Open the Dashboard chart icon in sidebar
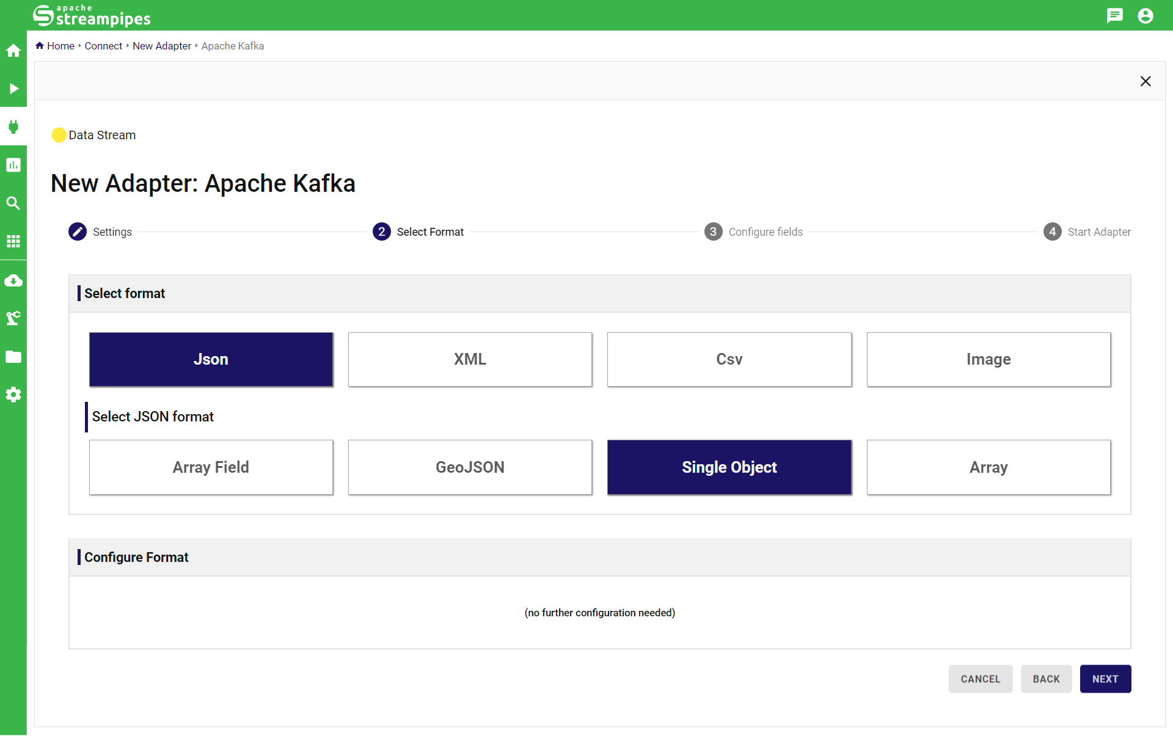This screenshot has width=1173, height=736. tap(13, 165)
